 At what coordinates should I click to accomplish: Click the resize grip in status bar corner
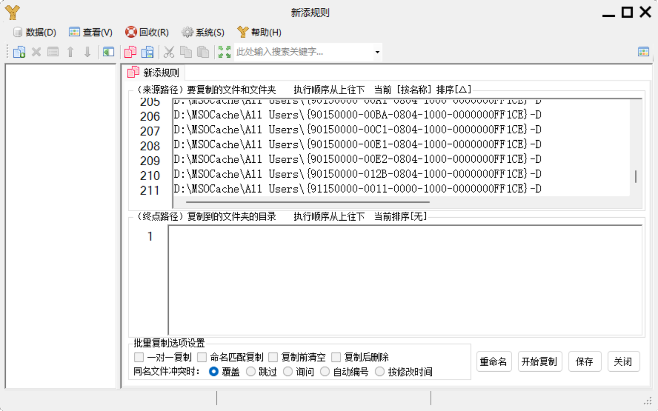649,400
